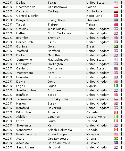Viewport: 125px width, 151px height.
Task: Click the Ireland flag in Louth row
Action: tap(115, 121)
